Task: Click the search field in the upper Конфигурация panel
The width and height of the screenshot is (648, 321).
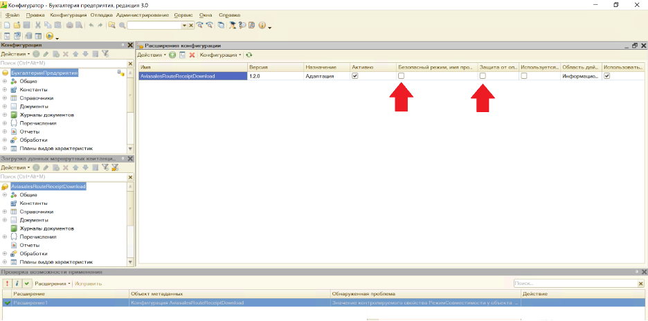Action: pos(63,63)
